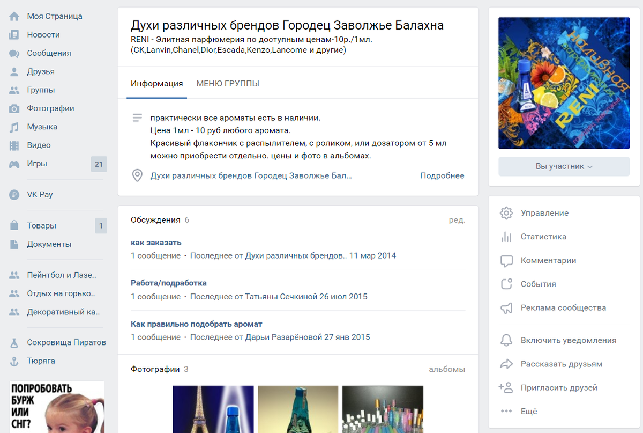This screenshot has width=643, height=433.
Task: Open the discussion Работа/подработка
Action: [x=169, y=283]
